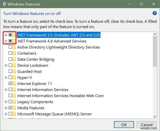Click the Guarded Host folder icon
The image size is (160, 131).
[14, 71]
